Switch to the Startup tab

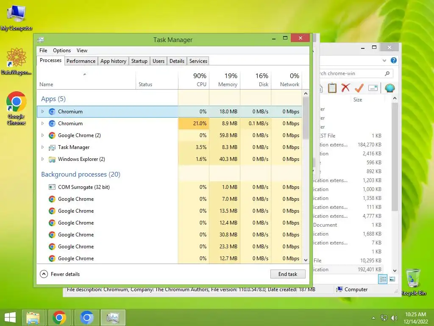click(x=139, y=61)
